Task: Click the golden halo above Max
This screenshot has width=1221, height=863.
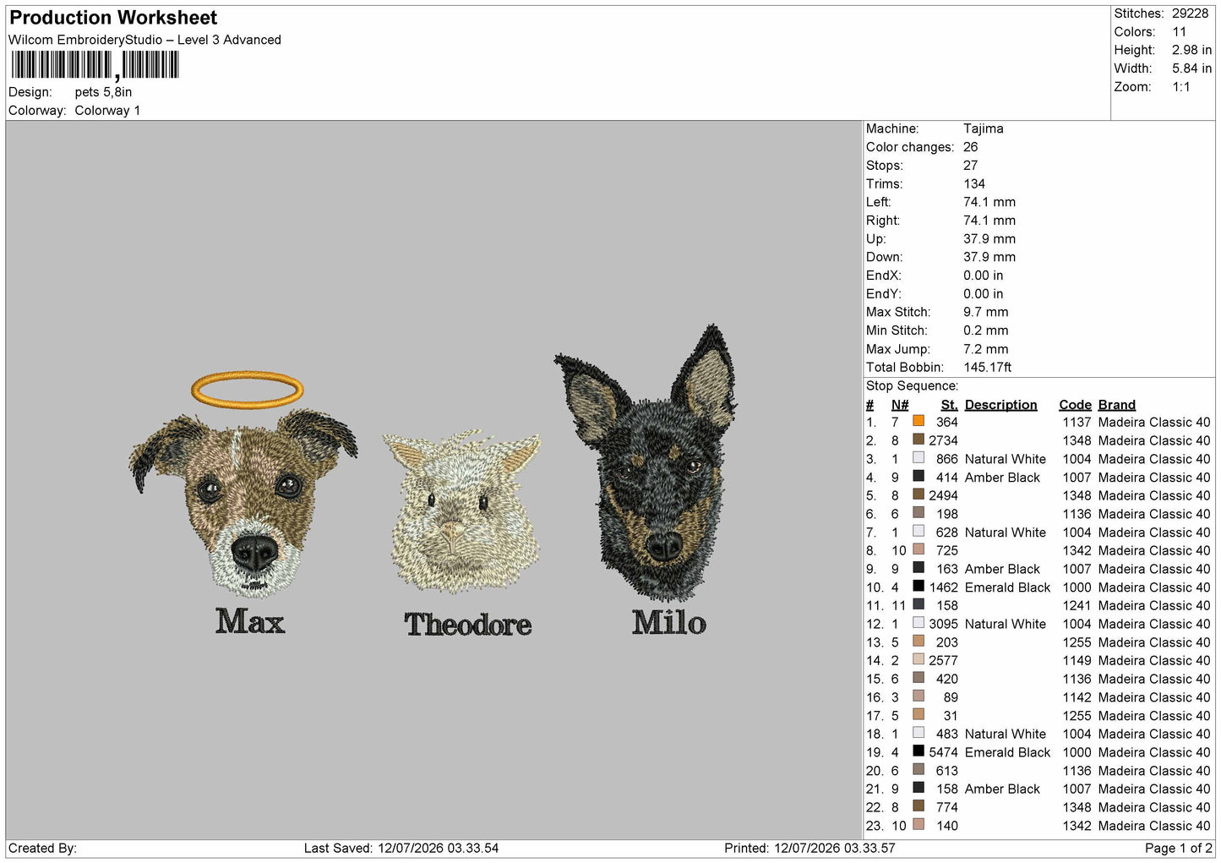Action: point(247,389)
